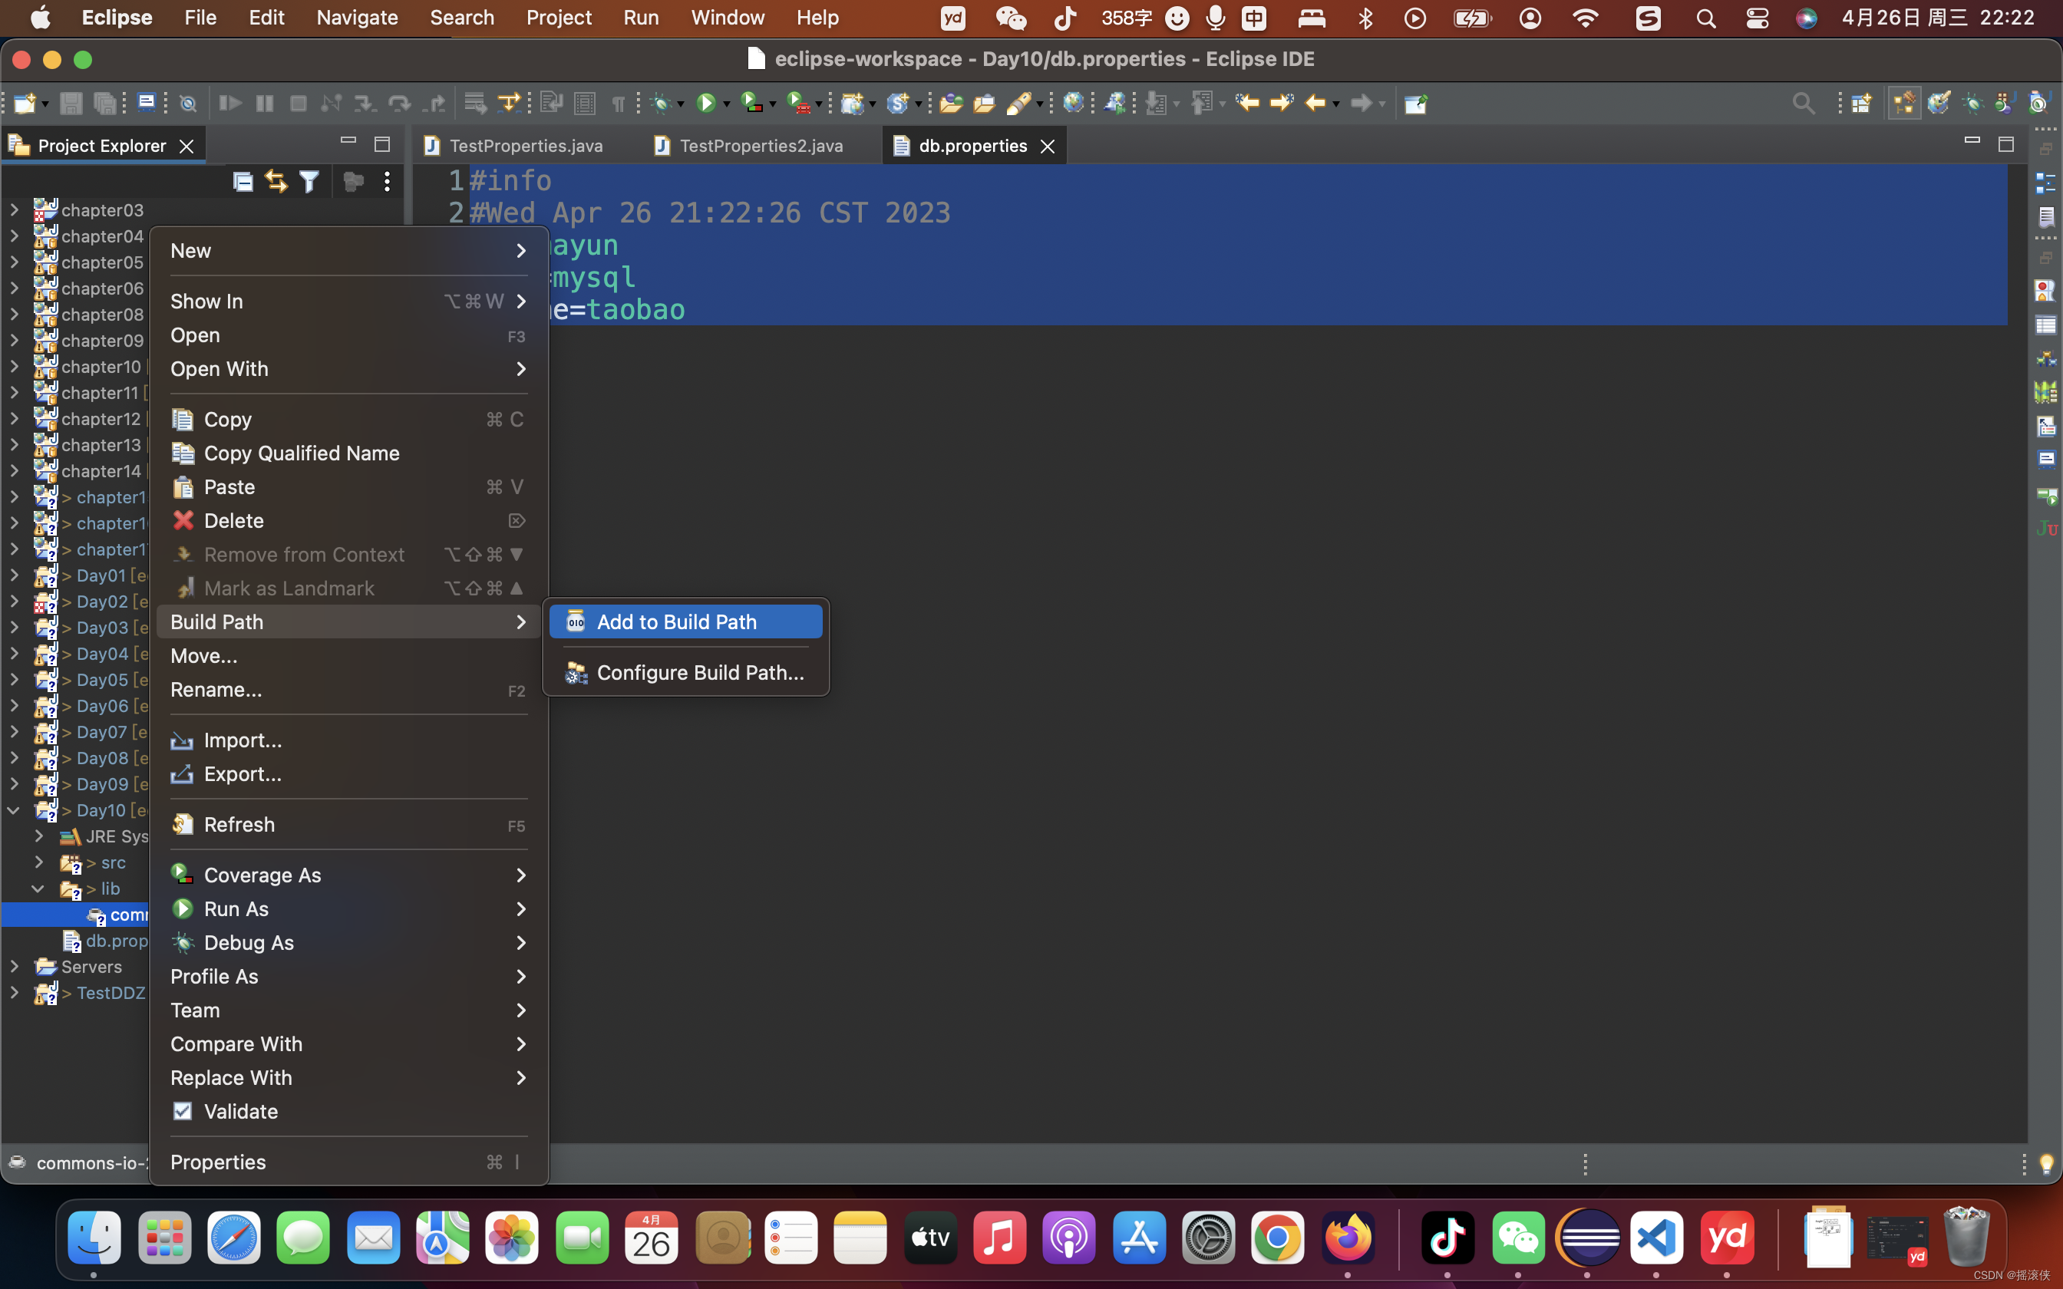Open the db.properties tab
Viewport: 2063px width, 1289px height.
(973, 144)
